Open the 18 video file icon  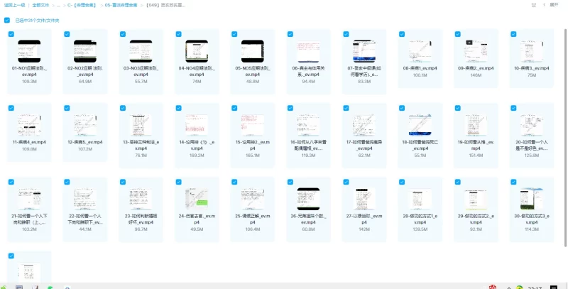[x=420, y=124]
